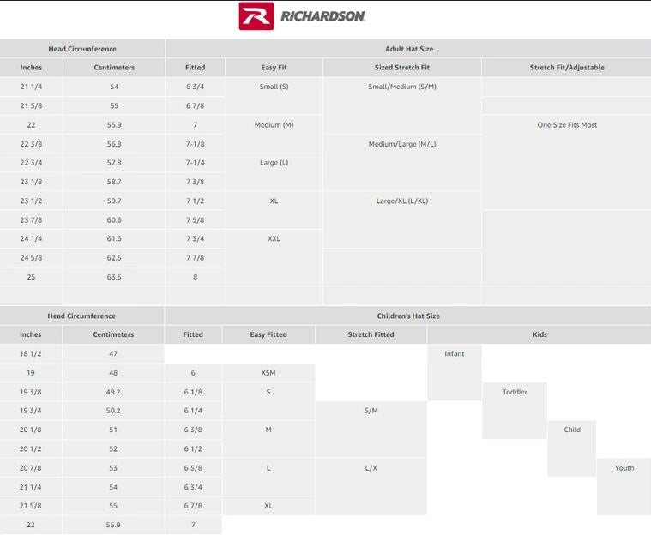Click the Sized Stretch Fit column header
The height and width of the screenshot is (535, 651).
point(402,68)
